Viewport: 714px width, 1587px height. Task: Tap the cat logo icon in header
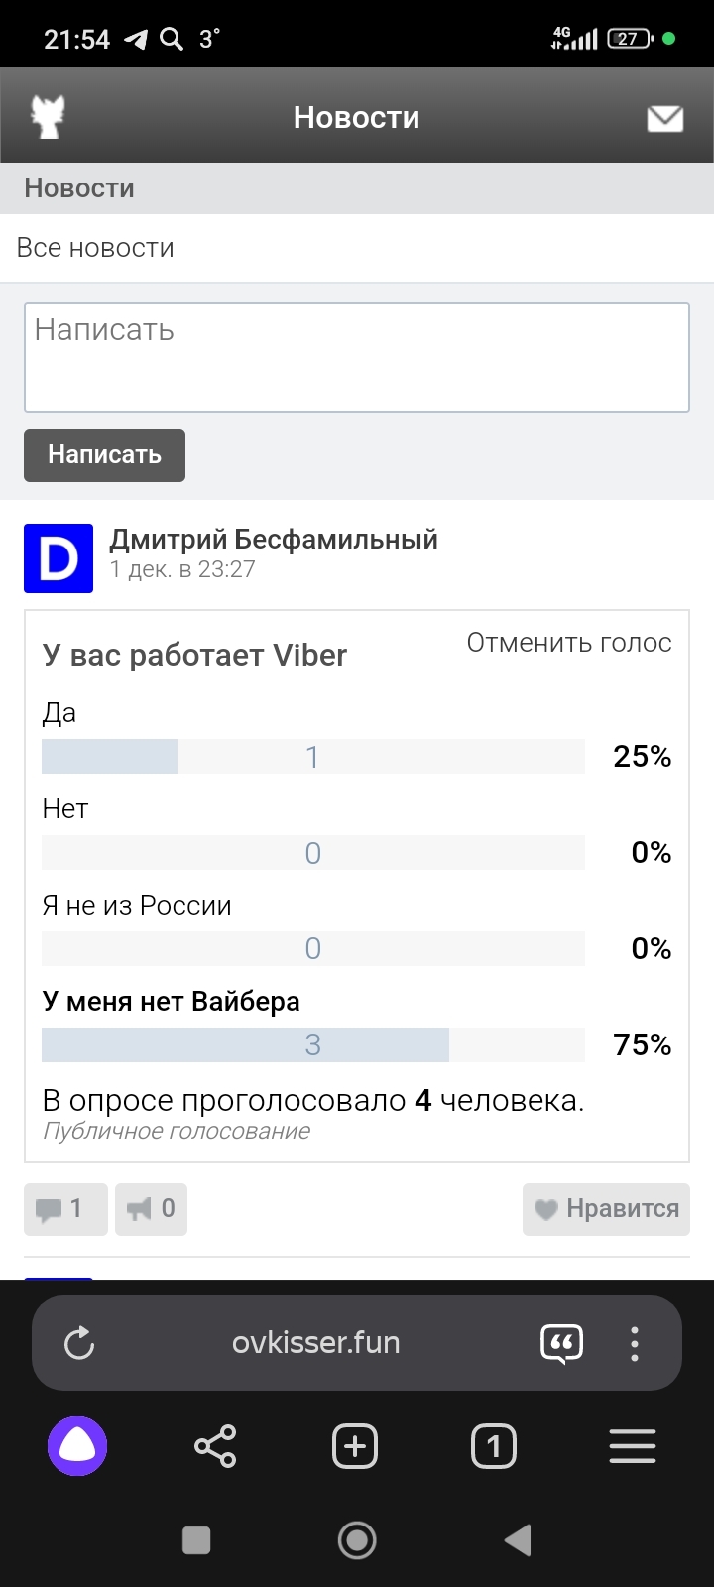coord(48,117)
